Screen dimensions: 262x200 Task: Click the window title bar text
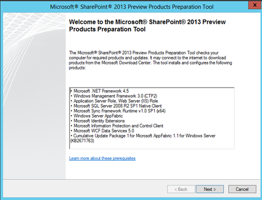click(x=132, y=6)
